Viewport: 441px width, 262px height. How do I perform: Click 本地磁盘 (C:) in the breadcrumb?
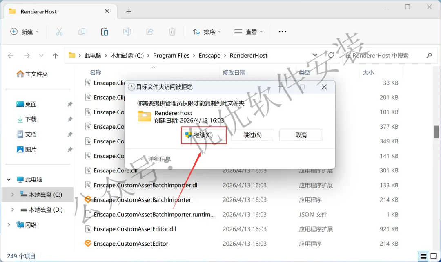pos(127,56)
